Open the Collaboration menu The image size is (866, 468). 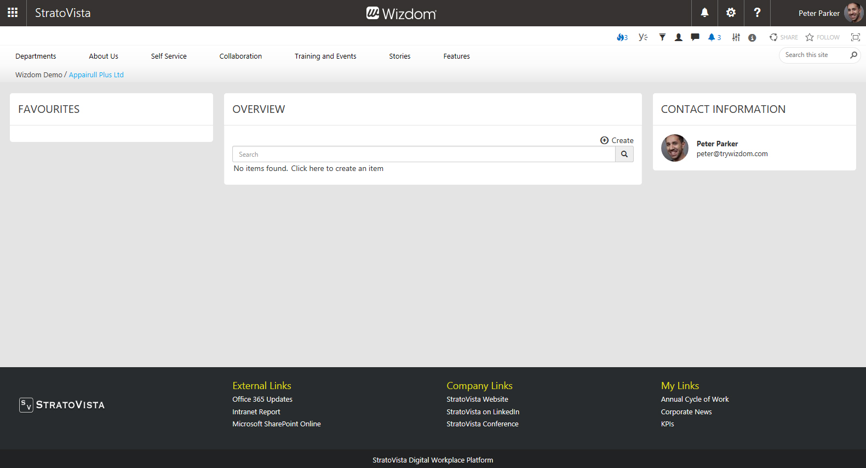point(240,56)
